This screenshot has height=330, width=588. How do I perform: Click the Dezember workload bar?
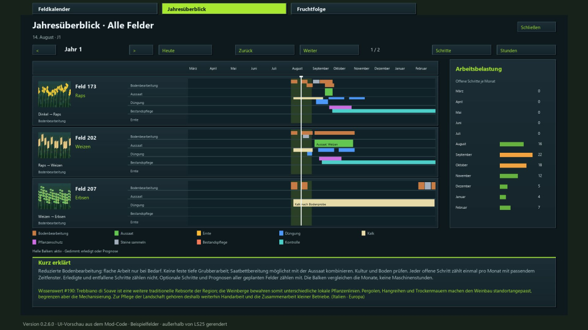pos(503,186)
